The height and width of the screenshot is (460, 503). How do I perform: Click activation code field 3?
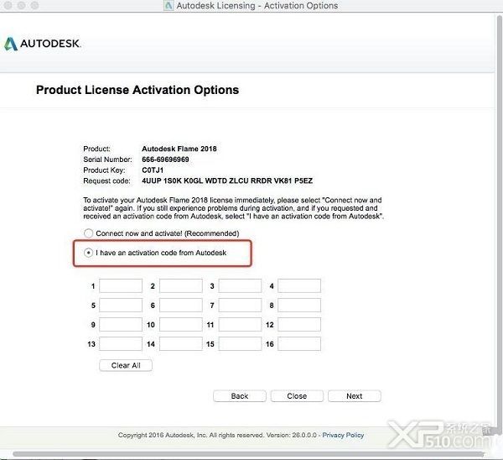(240, 285)
